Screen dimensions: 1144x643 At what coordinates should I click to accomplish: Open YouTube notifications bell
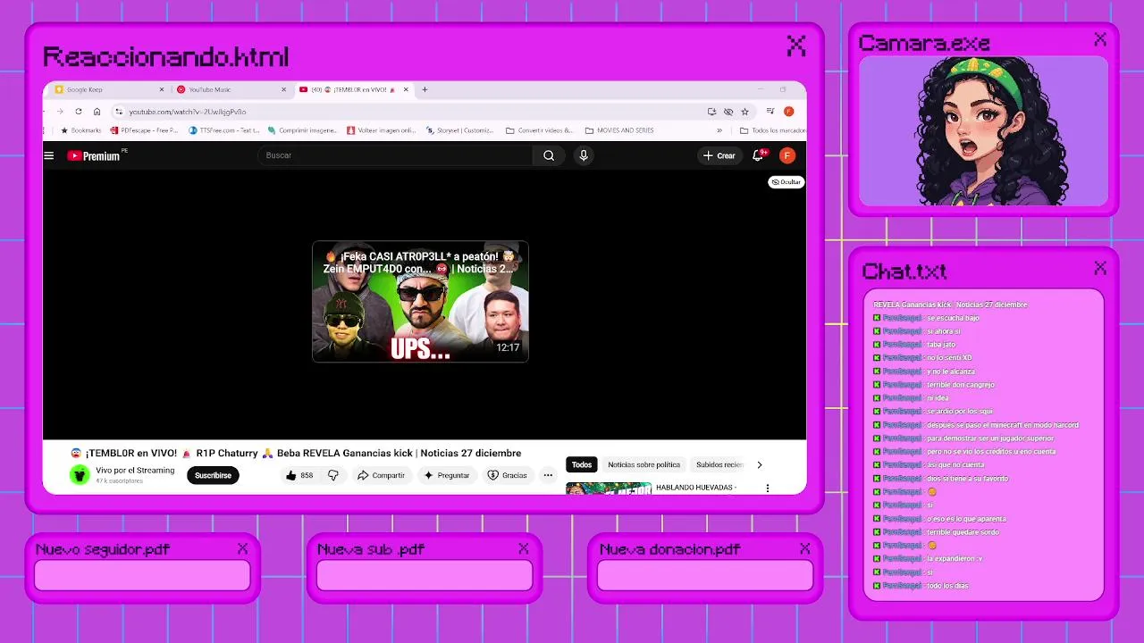[758, 155]
